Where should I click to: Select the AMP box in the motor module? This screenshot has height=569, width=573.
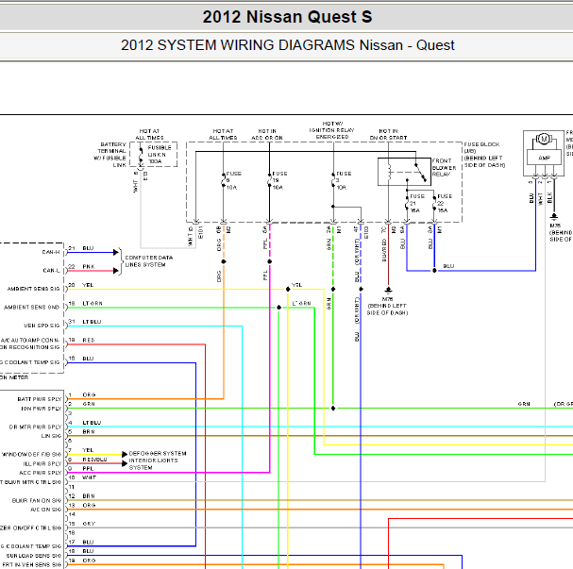pos(544,158)
